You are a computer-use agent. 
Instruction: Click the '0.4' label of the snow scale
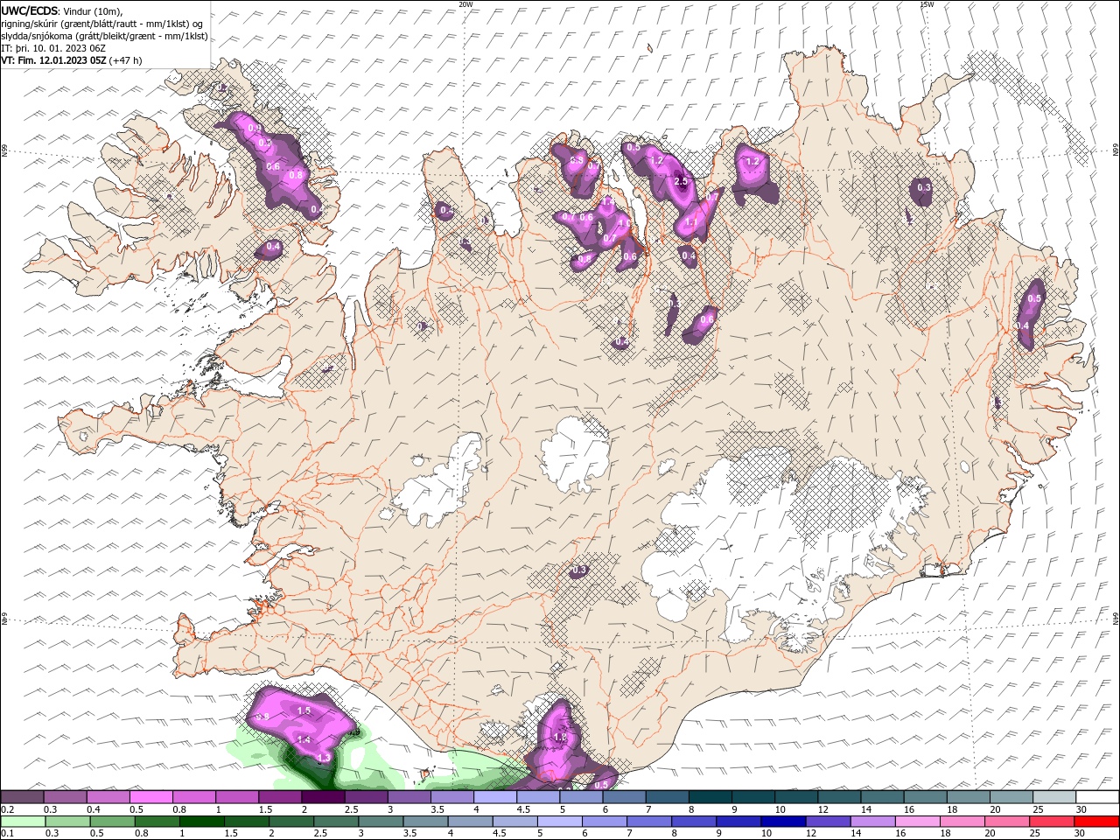tap(94, 809)
